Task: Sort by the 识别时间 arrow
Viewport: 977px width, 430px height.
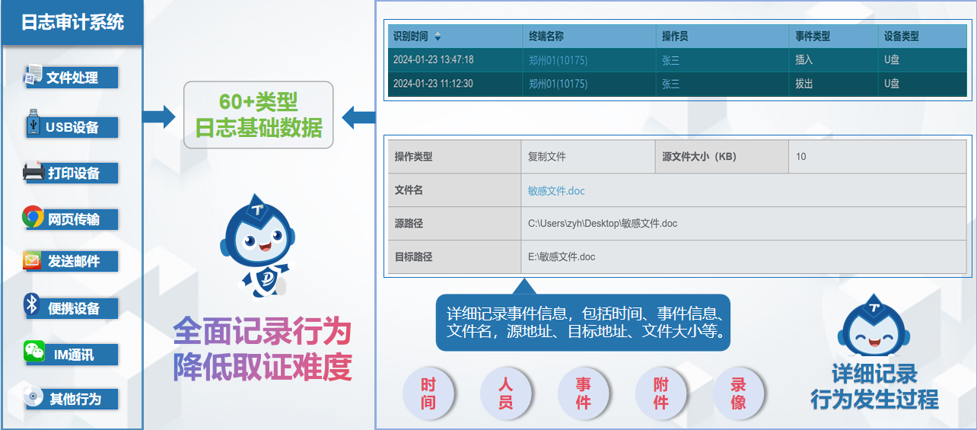Action: point(438,37)
